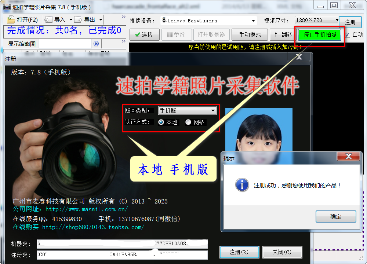This screenshot has width=367, height=264.
Task: Expand the 导入 dropdown arrow
Action: pyautogui.click(x=71, y=20)
